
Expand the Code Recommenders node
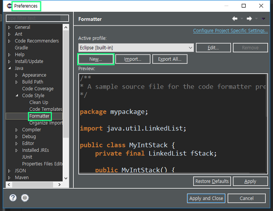(x=9, y=41)
